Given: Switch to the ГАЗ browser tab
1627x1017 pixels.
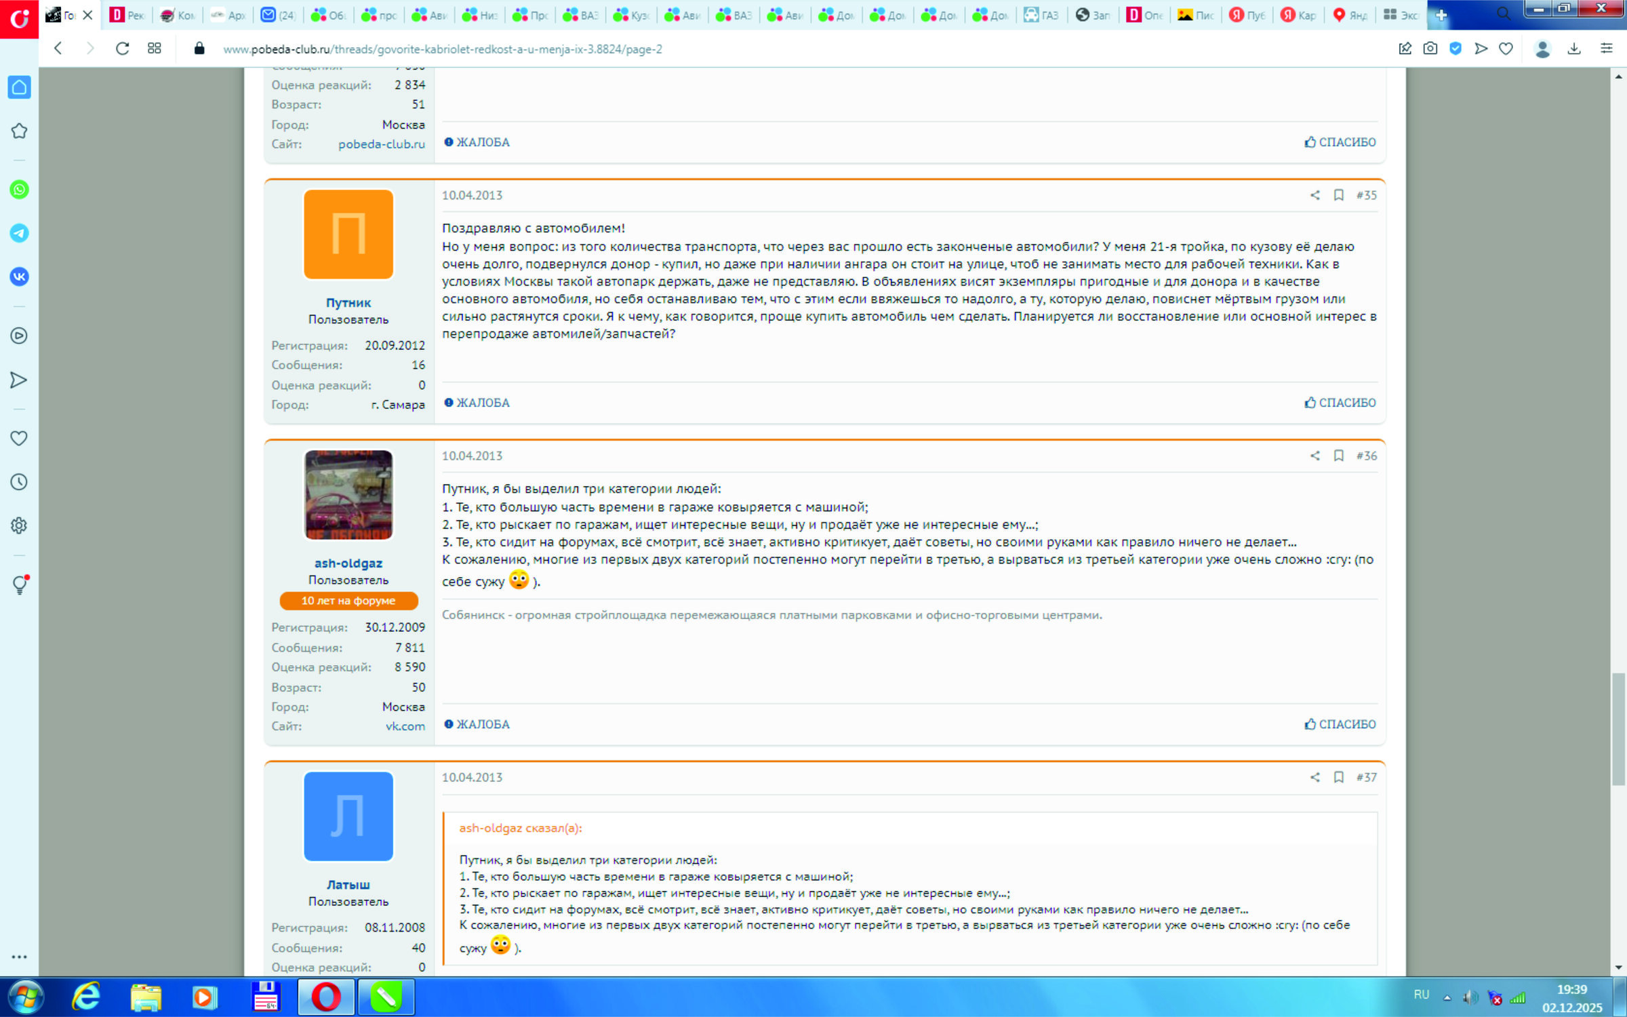Looking at the screenshot, I should pos(1041,15).
